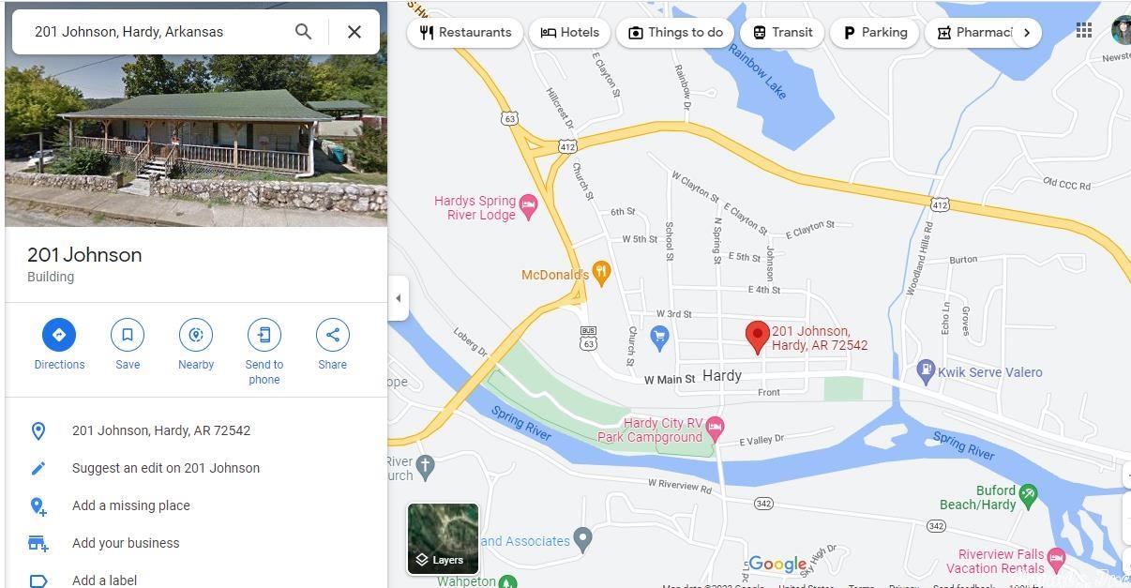Open the Google apps grid
The image size is (1131, 588).
click(1084, 30)
